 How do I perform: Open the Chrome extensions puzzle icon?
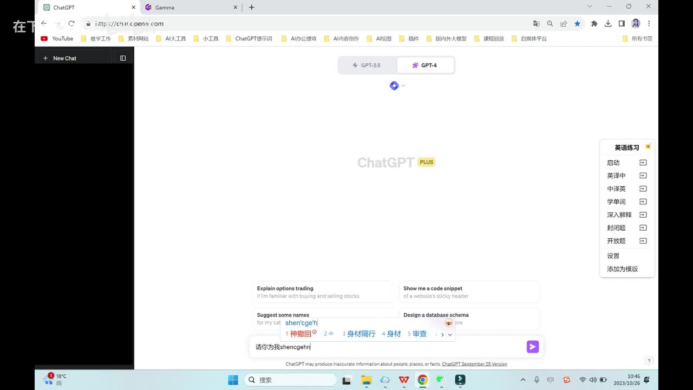pyautogui.click(x=594, y=23)
